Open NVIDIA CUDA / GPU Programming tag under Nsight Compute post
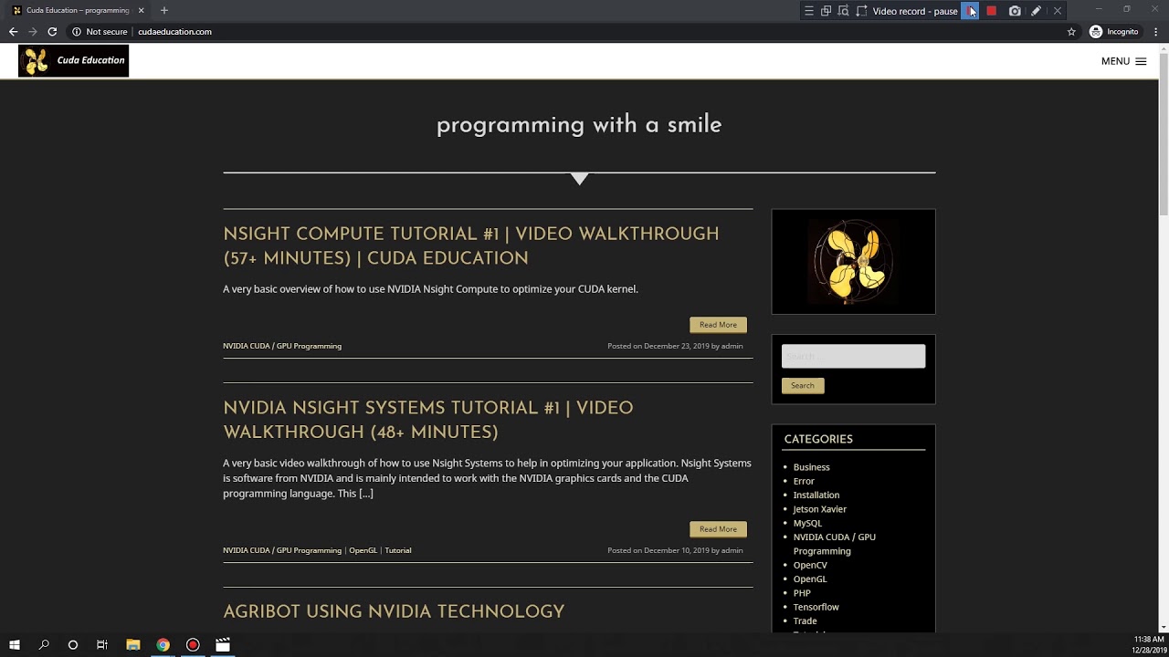Viewport: 1169px width, 657px height. (x=282, y=346)
